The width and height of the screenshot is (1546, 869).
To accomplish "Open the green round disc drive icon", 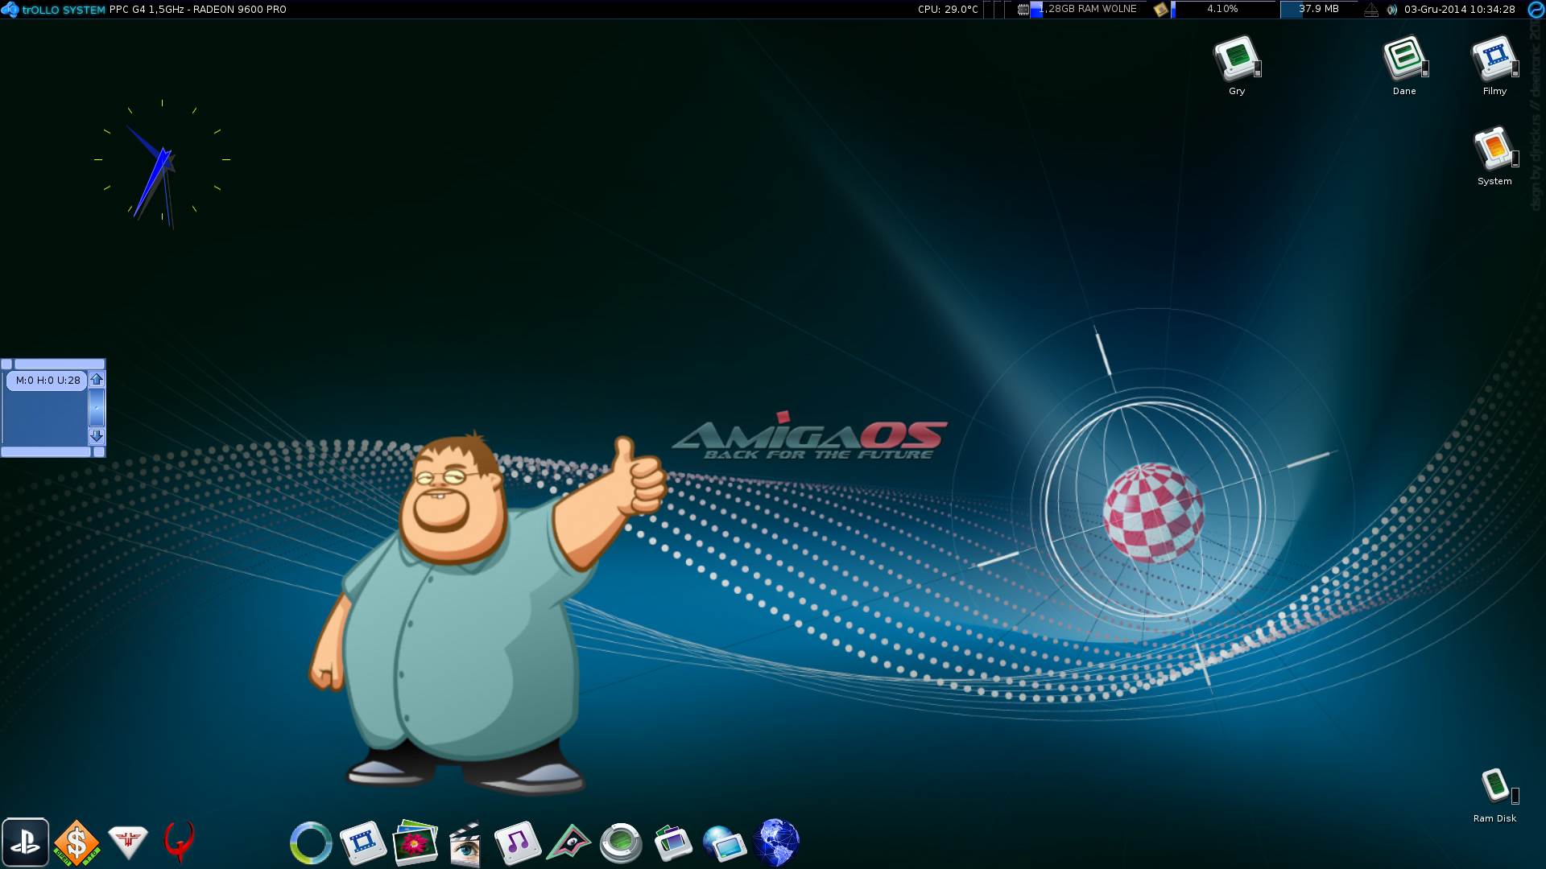I will (x=621, y=842).
